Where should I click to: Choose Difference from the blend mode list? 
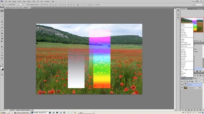183,63
